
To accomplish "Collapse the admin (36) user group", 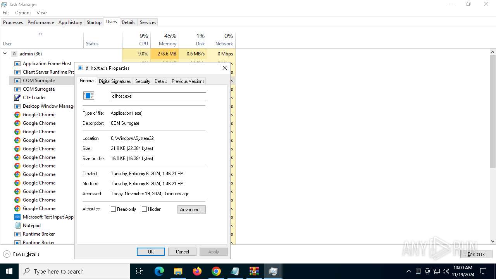I will [5, 54].
